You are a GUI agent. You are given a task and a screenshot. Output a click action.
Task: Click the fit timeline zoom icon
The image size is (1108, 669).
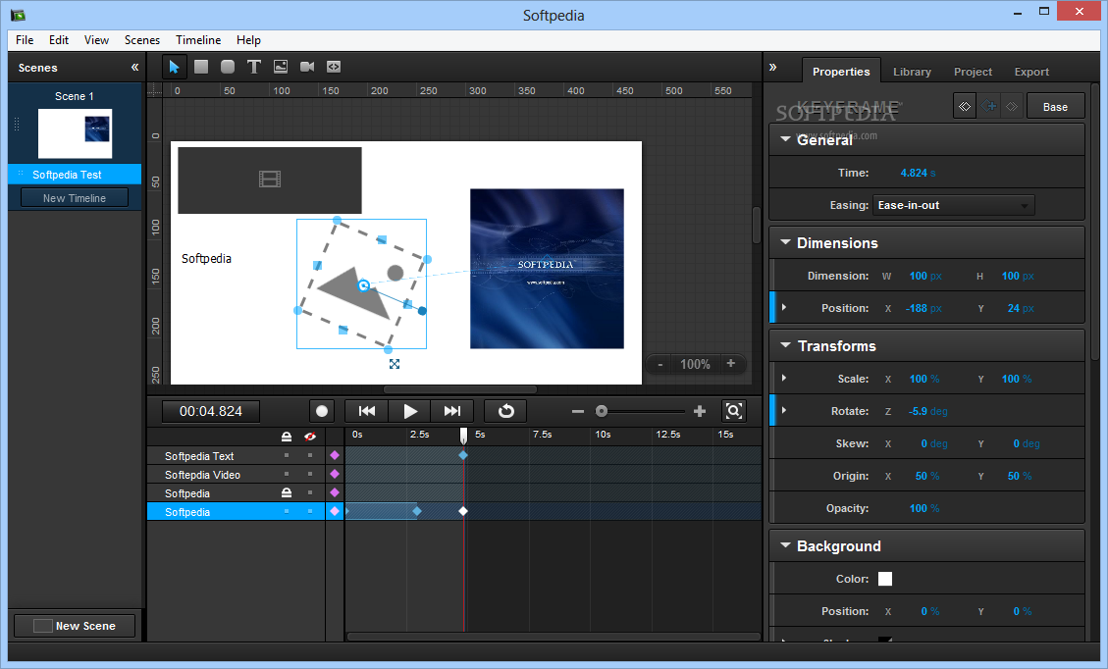[x=733, y=411]
